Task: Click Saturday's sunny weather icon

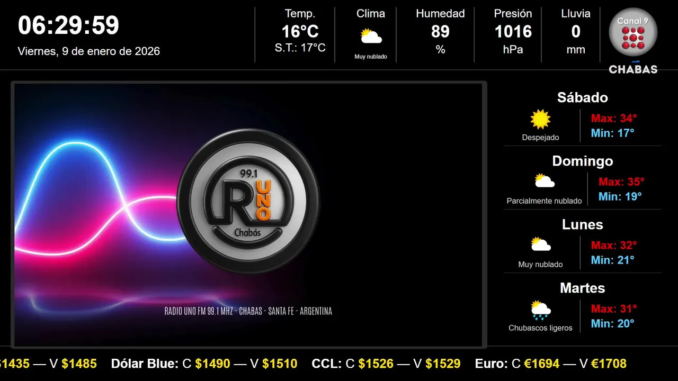Action: coord(540,120)
